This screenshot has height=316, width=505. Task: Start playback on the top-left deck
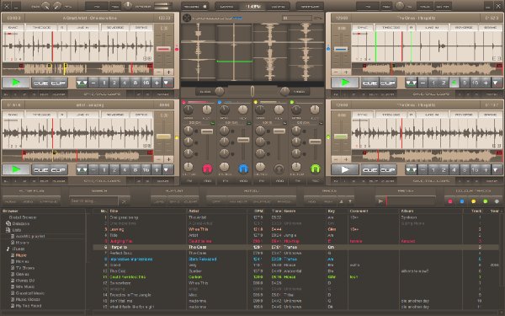coord(16,83)
